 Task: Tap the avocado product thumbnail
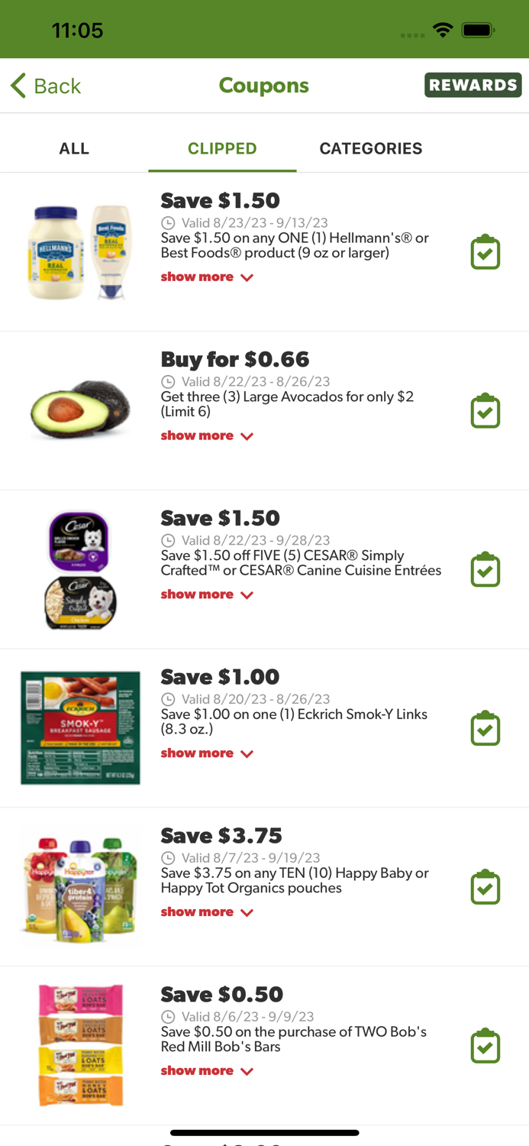79,410
